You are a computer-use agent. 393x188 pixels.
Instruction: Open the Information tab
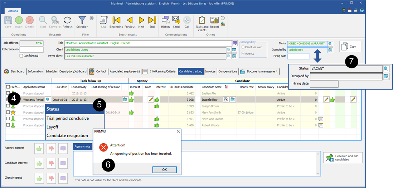pyautogui.click(x=35, y=72)
